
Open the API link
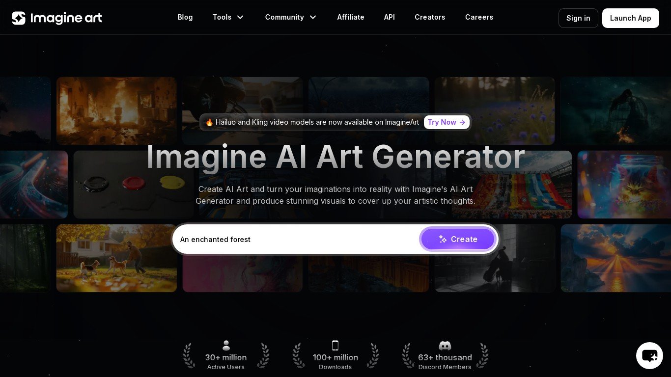(x=390, y=17)
